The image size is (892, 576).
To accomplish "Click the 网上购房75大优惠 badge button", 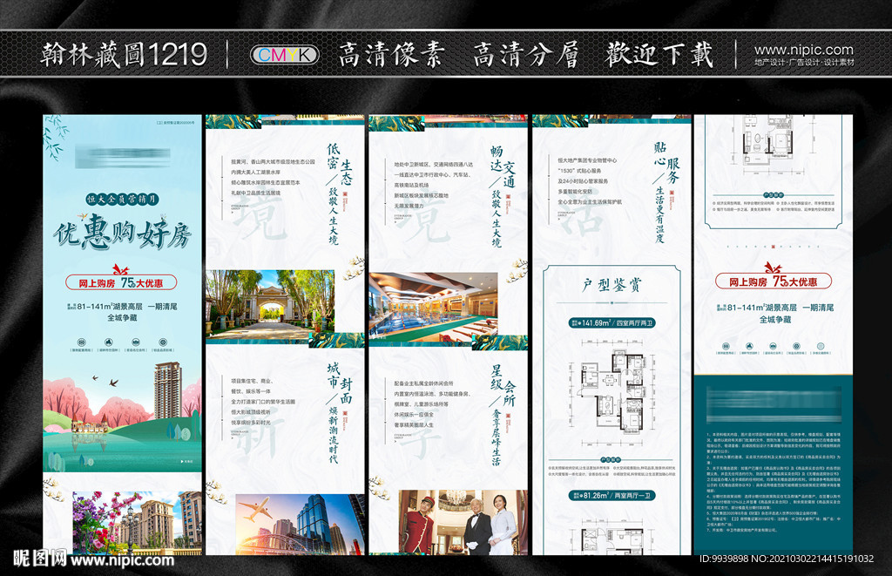I will click(122, 281).
